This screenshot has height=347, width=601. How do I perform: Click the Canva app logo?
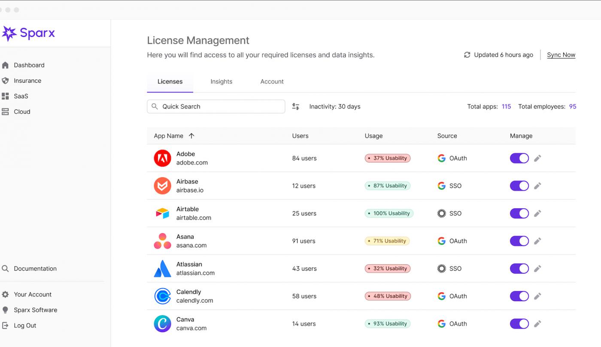click(162, 323)
